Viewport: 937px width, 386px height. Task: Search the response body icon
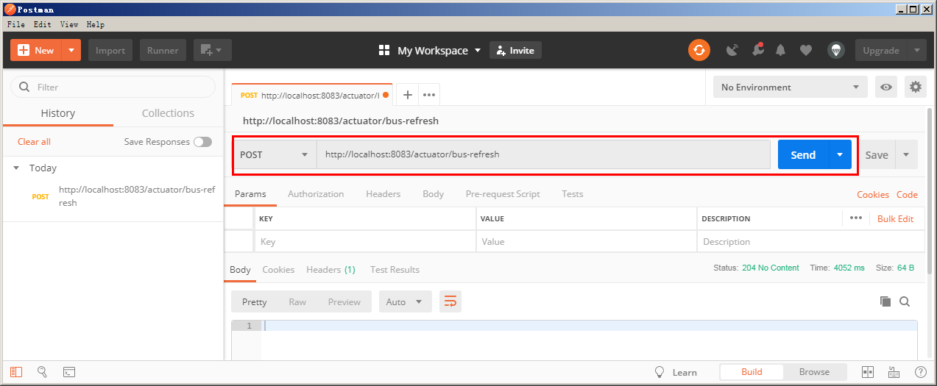tap(905, 301)
